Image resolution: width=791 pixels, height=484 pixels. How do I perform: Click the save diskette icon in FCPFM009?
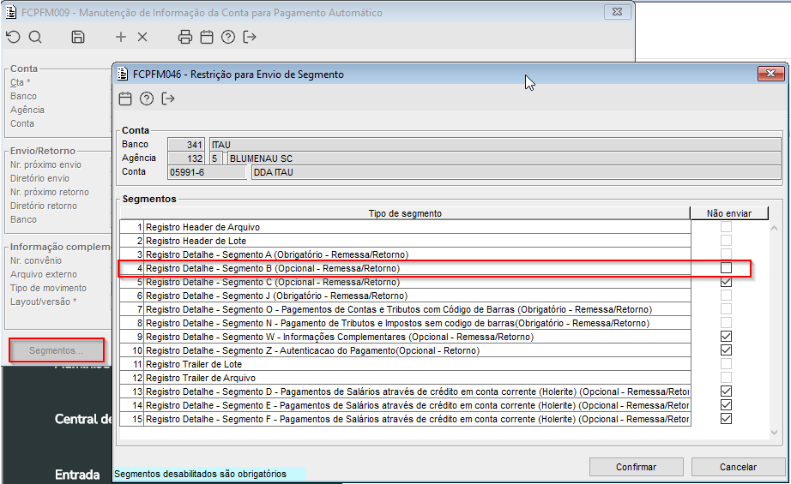(78, 37)
